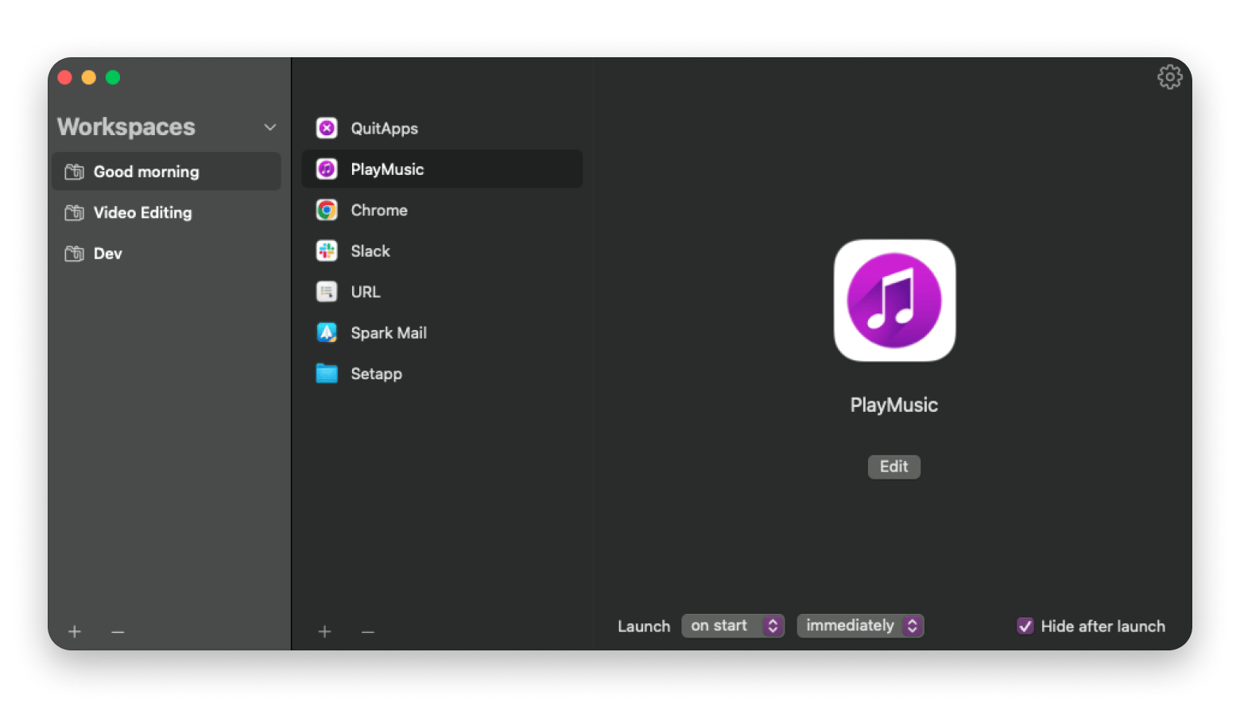1240x714 pixels.
Task: Click the Spark Mail app icon
Action: coord(327,332)
